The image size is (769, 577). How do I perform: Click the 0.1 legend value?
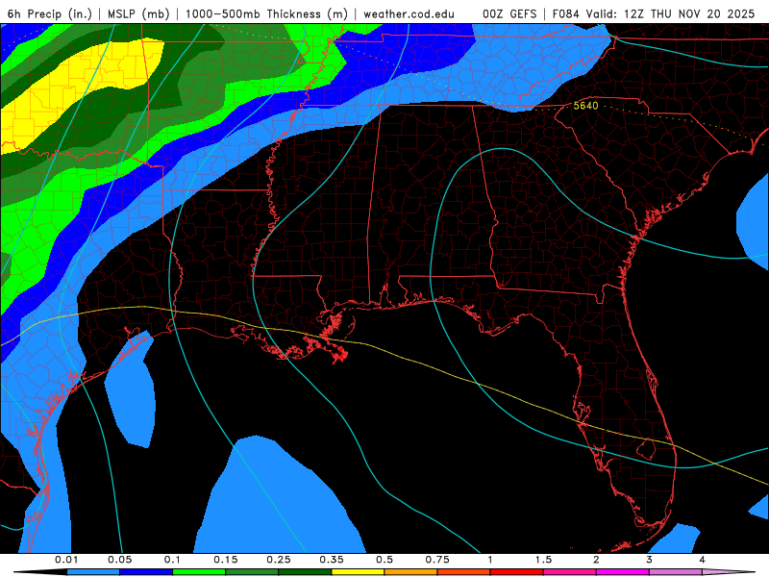tap(172, 560)
